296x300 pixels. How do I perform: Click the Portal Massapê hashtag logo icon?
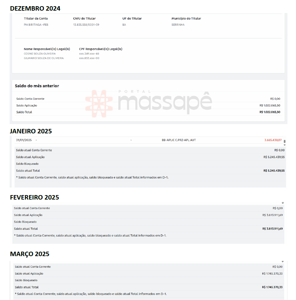click(99, 103)
